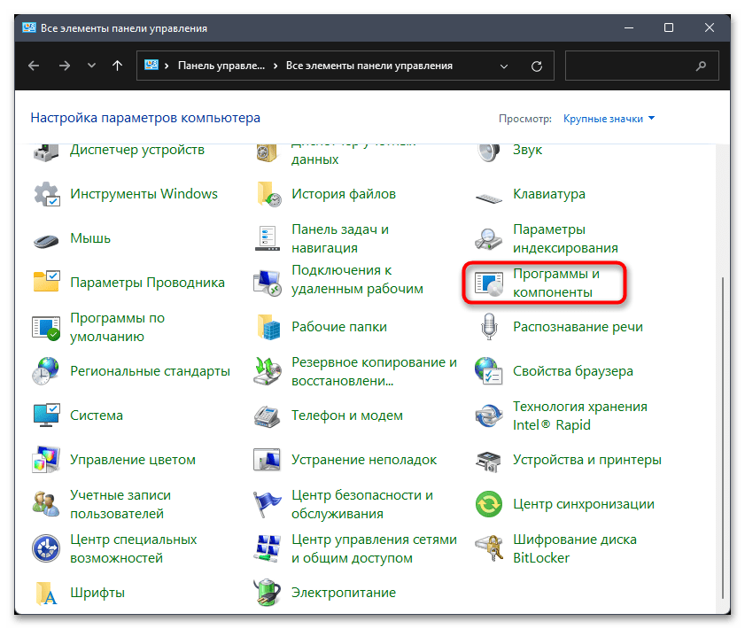Go up one level with the up arrow

click(117, 66)
